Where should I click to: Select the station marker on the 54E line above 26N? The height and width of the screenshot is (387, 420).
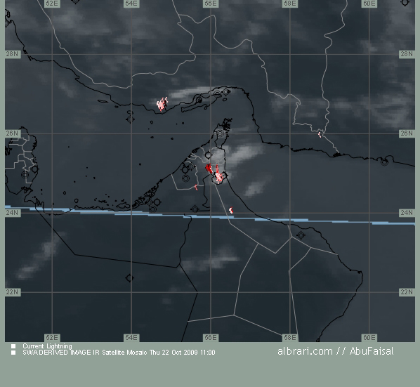click(x=130, y=119)
